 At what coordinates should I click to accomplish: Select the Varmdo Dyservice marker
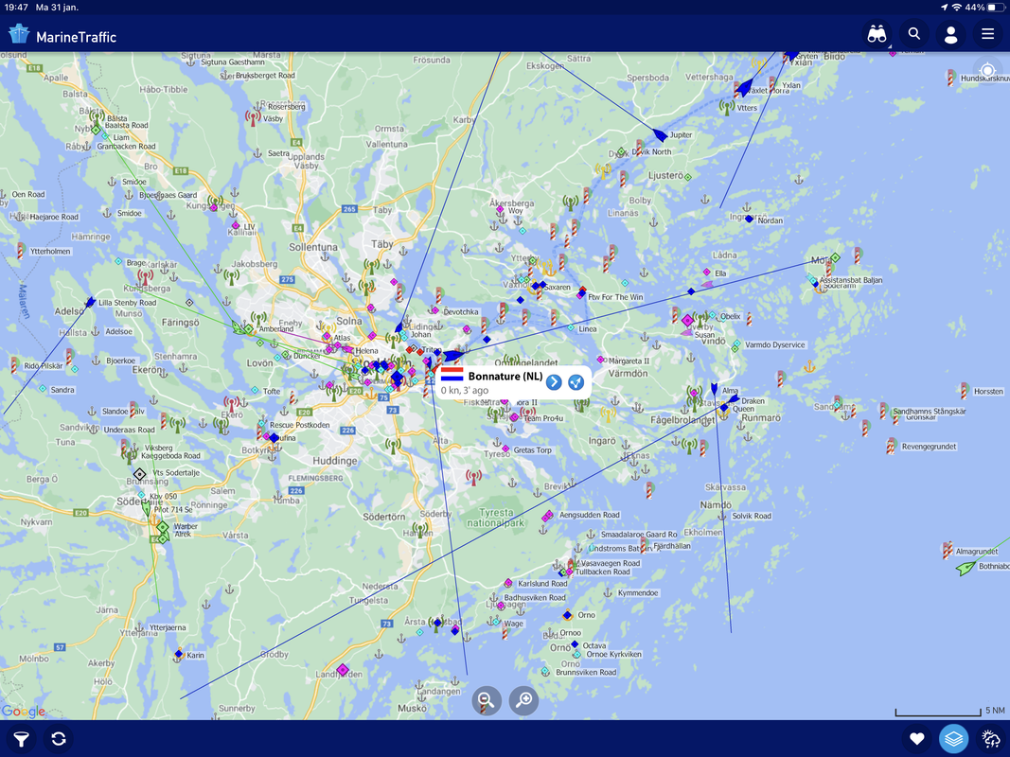click(x=736, y=345)
